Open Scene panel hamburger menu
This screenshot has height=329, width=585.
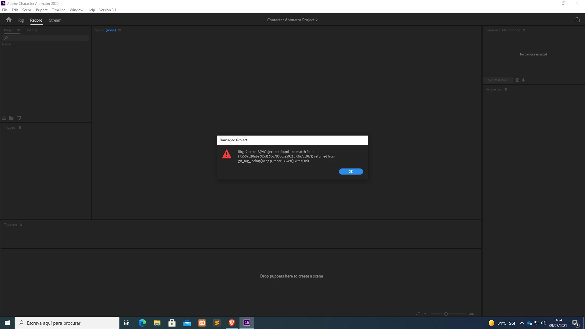coord(119,30)
